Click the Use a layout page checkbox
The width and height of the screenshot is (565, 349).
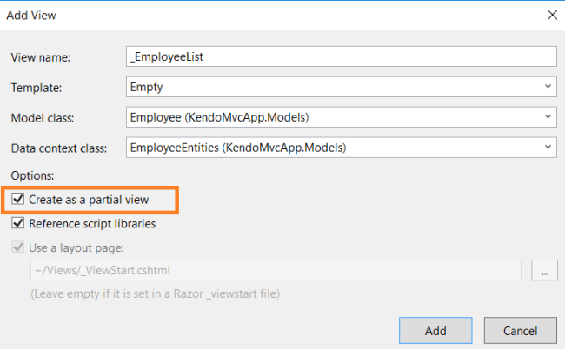(x=18, y=248)
